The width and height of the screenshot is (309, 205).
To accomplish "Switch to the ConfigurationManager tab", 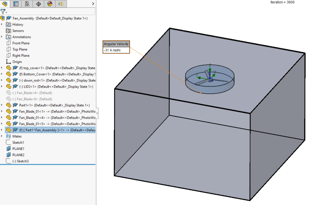I will 27,4.
